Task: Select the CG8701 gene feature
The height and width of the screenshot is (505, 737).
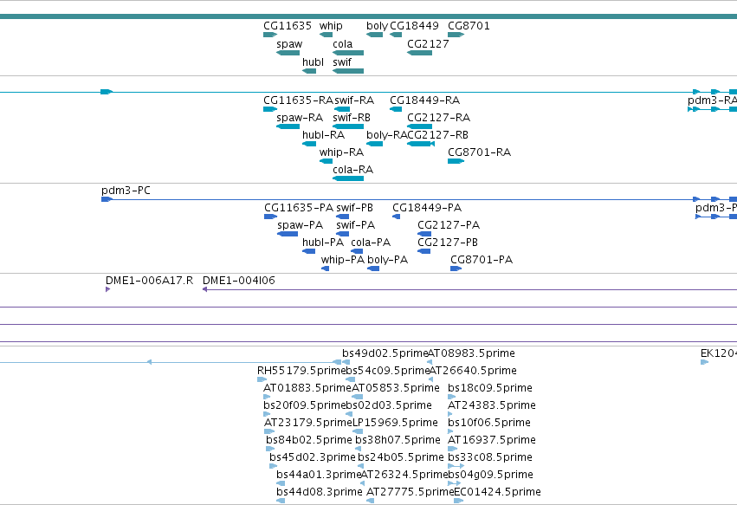Action: coord(456,35)
